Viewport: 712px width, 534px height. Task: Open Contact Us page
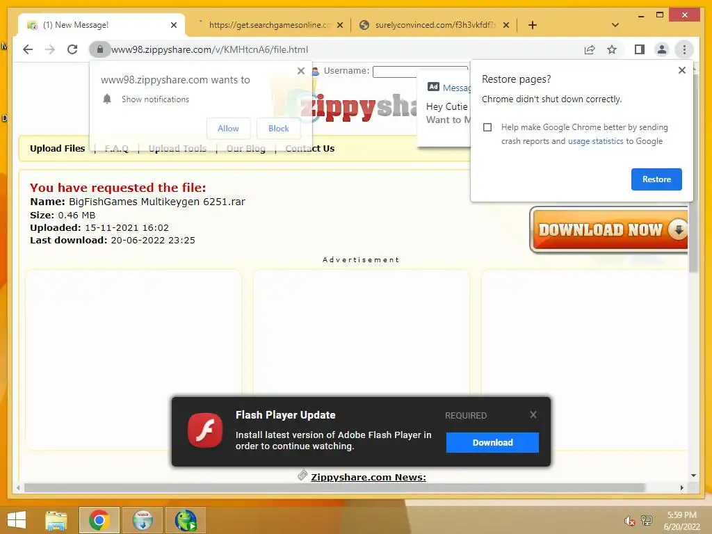tap(309, 149)
